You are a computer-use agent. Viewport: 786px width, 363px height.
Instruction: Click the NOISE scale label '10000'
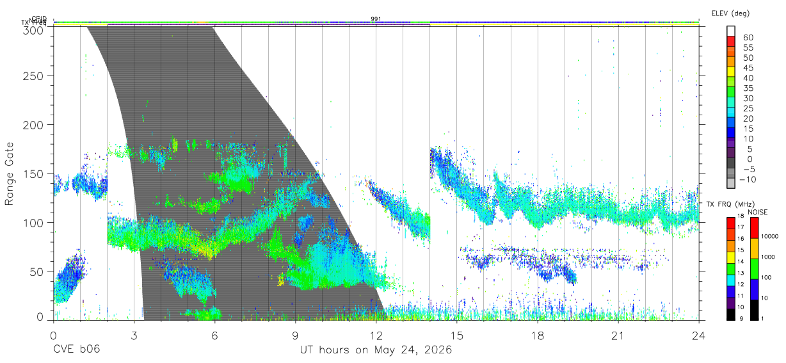770,237
